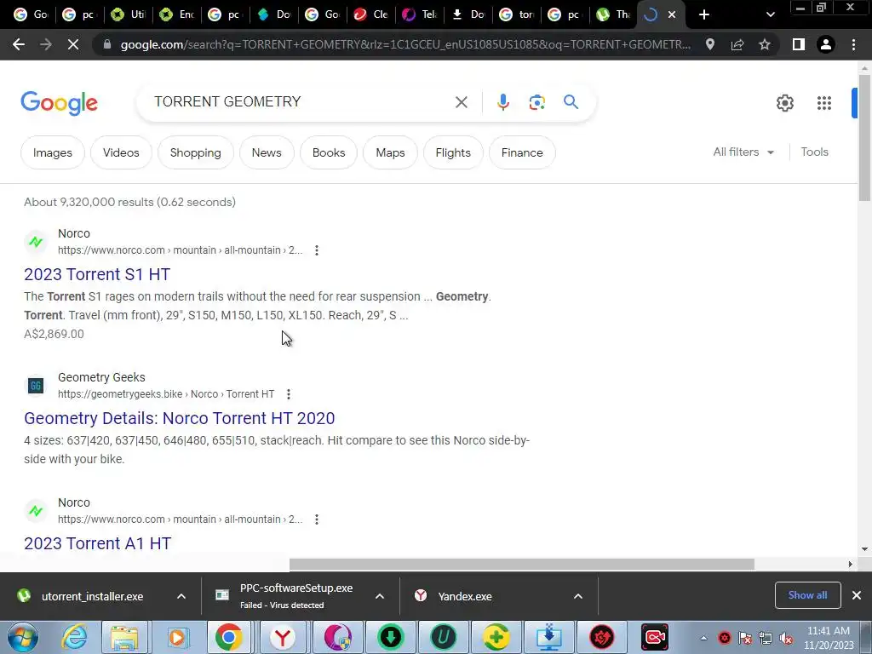Screen dimensions: 872x654
Task: Open the side panel icon
Action: pos(799,44)
